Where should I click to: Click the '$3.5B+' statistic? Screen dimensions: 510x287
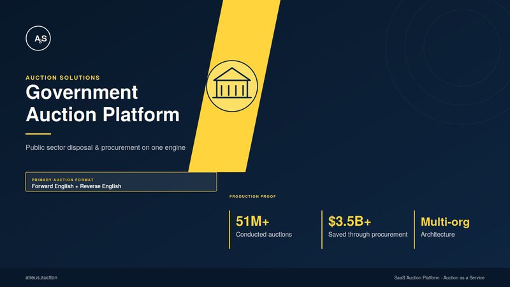click(349, 221)
